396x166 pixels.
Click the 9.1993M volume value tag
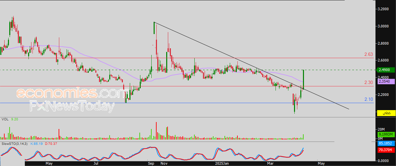tap(386, 135)
